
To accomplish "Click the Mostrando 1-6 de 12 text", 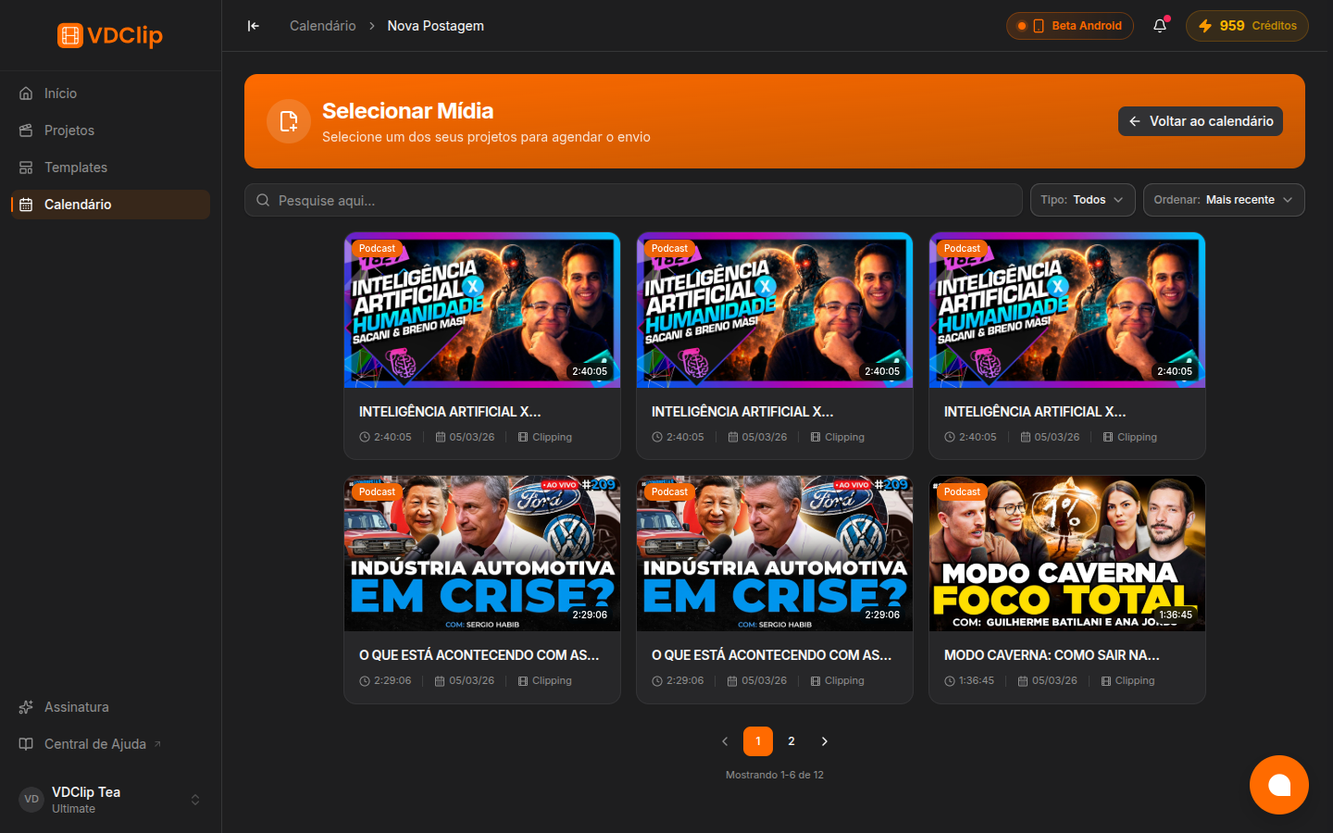I will point(775,775).
